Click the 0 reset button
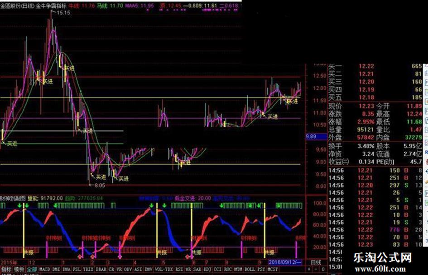This screenshot has height=275, width=428. [x=323, y=269]
